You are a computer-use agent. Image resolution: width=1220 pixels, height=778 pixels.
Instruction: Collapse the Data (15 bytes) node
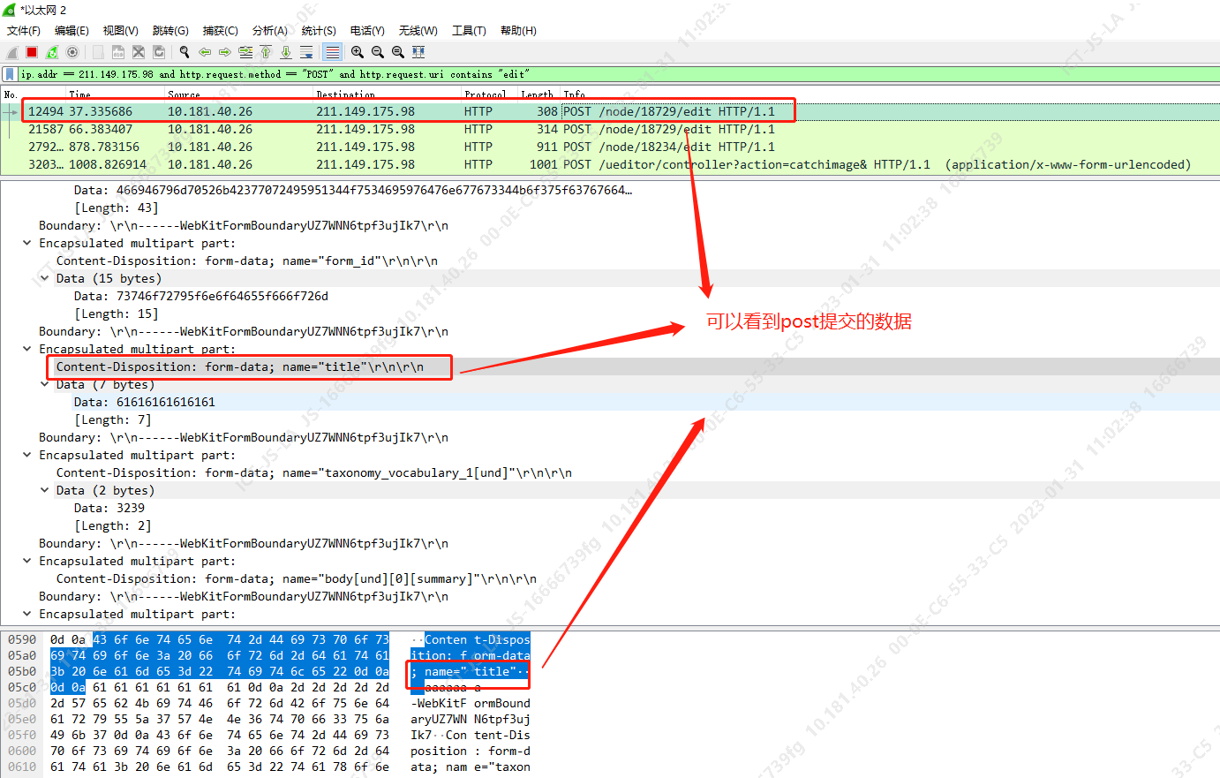click(45, 278)
